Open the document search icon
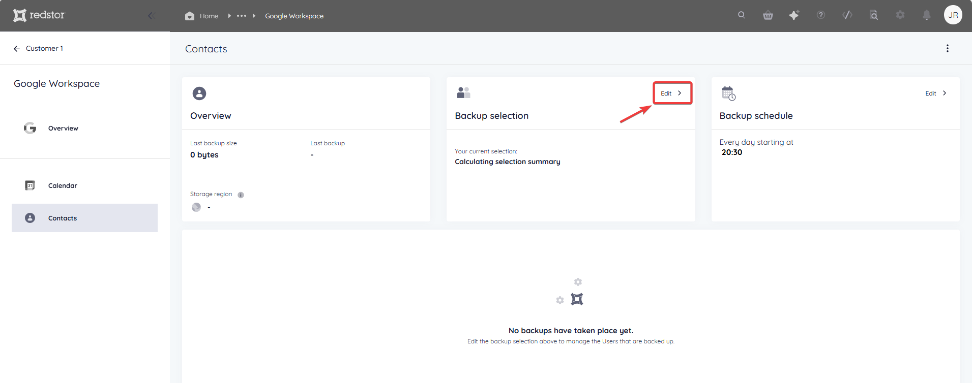This screenshot has width=972, height=383. [x=874, y=15]
